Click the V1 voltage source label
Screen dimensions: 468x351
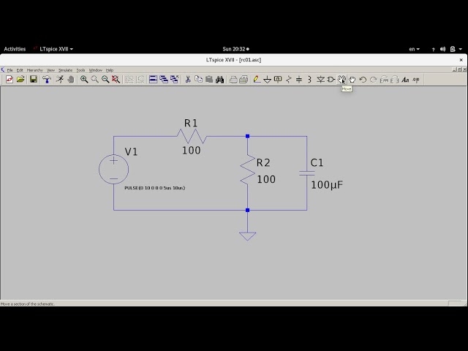coord(131,151)
